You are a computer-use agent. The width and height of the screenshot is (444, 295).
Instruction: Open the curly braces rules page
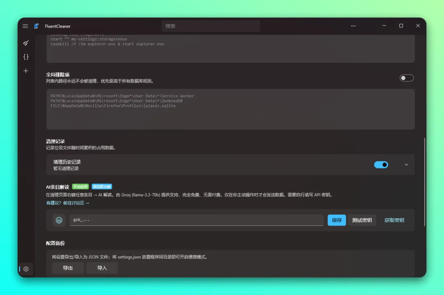[x=26, y=57]
